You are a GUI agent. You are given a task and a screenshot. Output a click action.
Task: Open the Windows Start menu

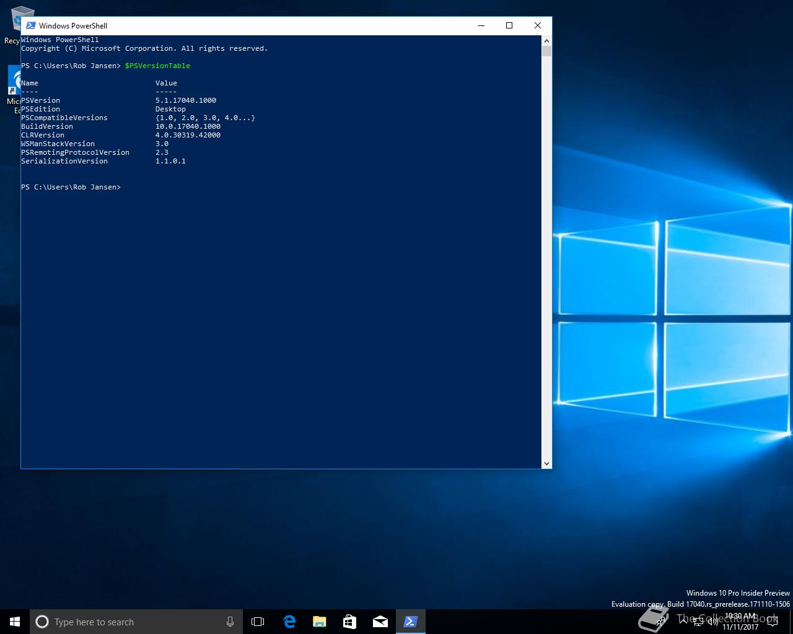[x=15, y=622]
